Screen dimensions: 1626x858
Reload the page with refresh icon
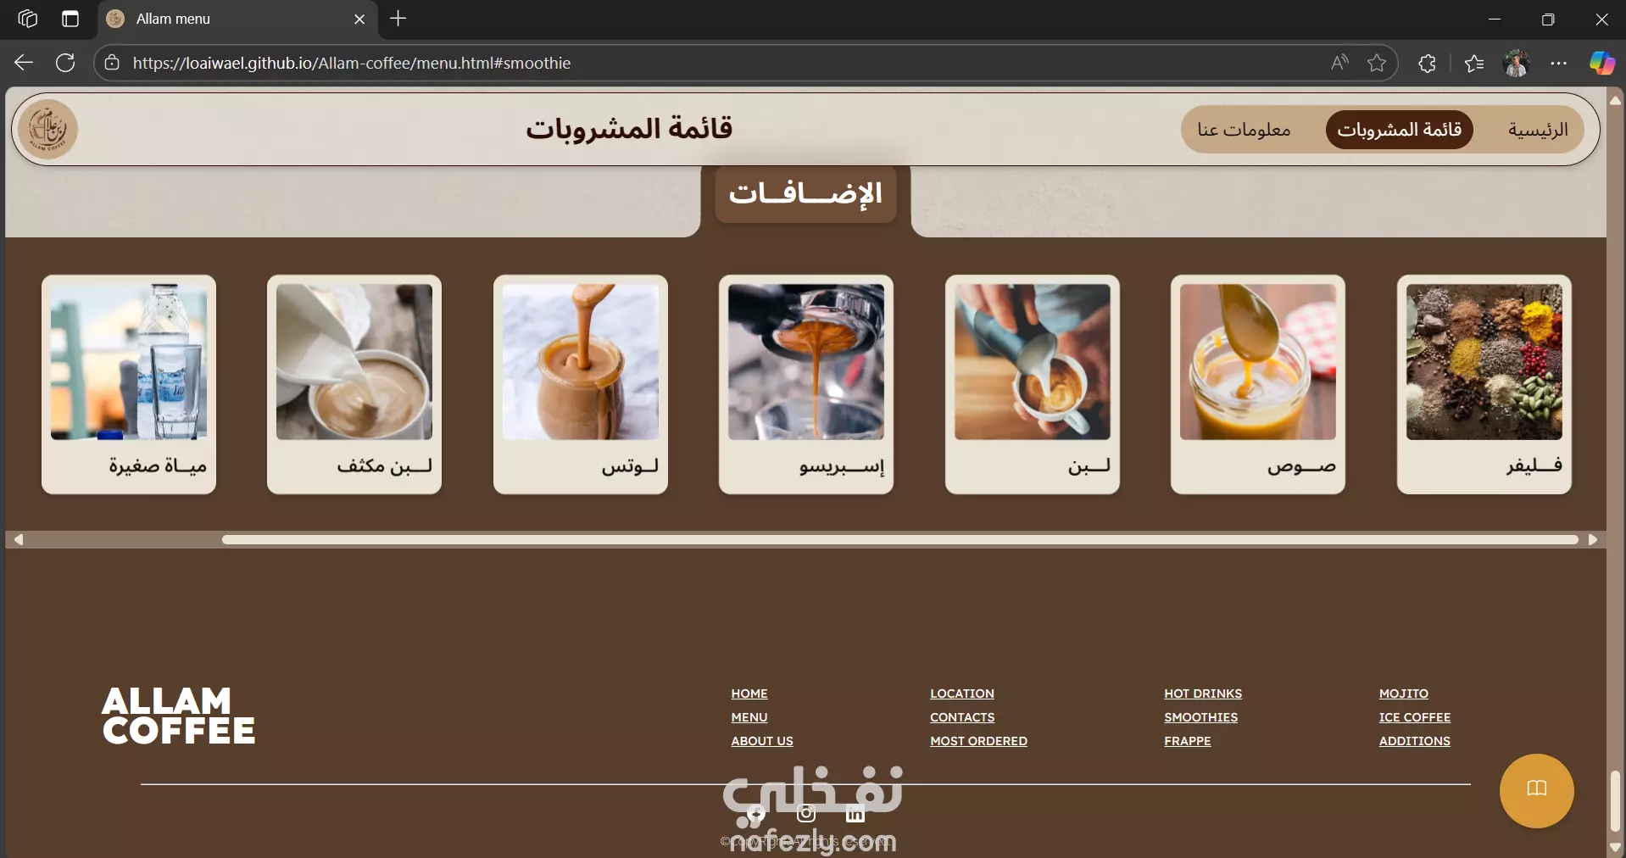65,63
